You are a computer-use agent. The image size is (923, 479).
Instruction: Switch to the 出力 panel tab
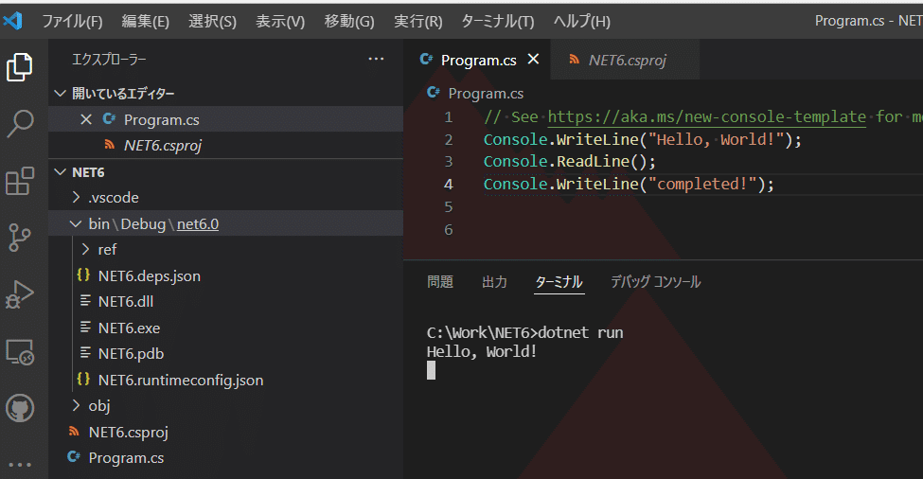(x=494, y=282)
